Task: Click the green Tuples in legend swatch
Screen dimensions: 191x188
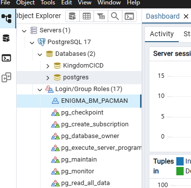Action: [x=180, y=171]
